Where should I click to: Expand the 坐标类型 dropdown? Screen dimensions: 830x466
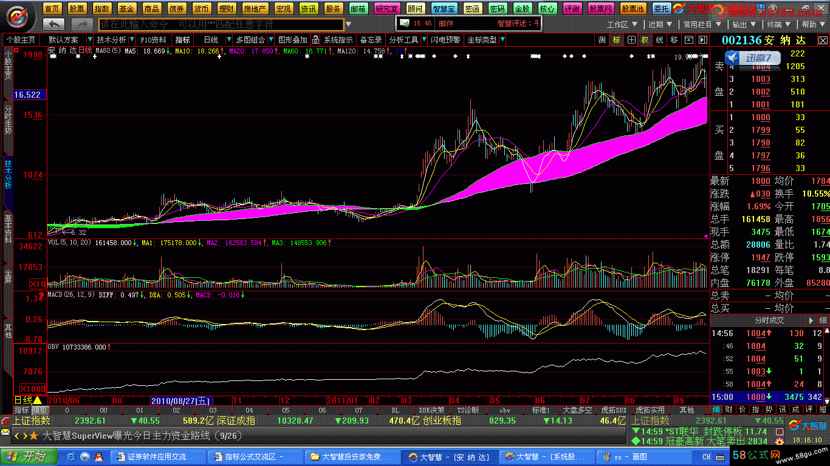tap(502, 40)
